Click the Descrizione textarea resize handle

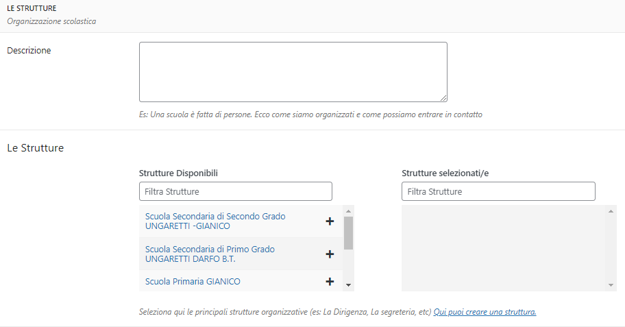(x=443, y=98)
